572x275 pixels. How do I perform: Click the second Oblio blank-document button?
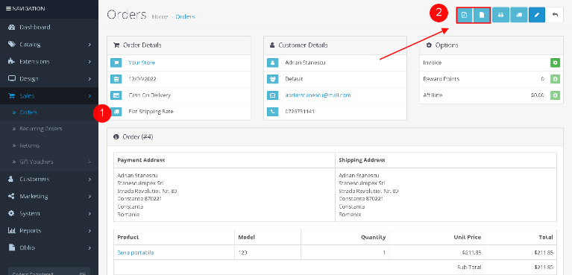click(482, 15)
